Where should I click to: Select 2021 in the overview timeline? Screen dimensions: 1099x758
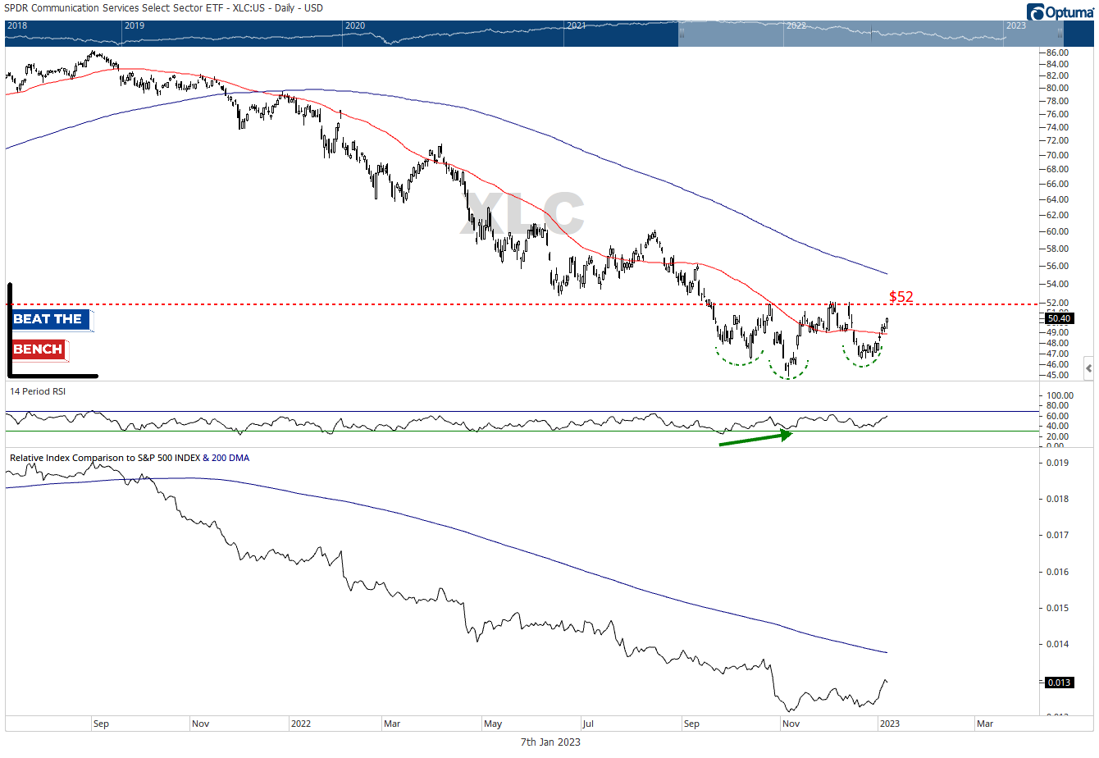point(577,25)
